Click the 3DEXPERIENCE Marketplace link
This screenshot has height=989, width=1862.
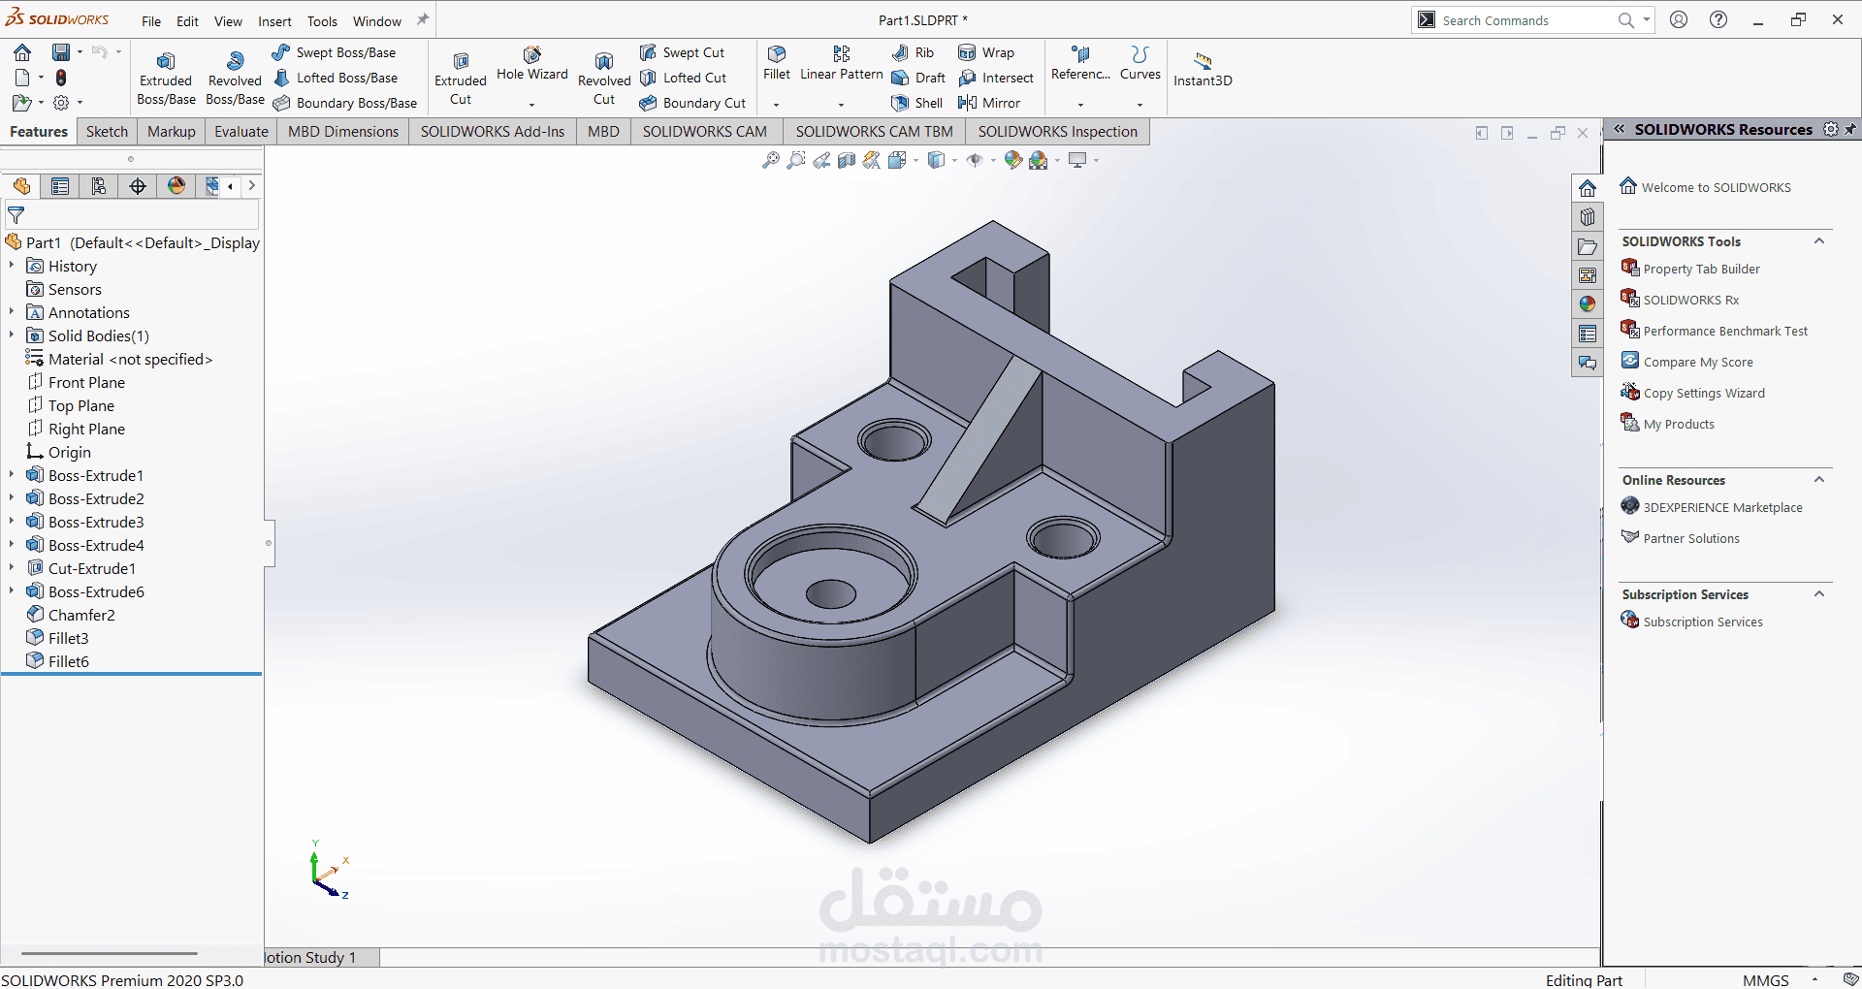point(1722,507)
